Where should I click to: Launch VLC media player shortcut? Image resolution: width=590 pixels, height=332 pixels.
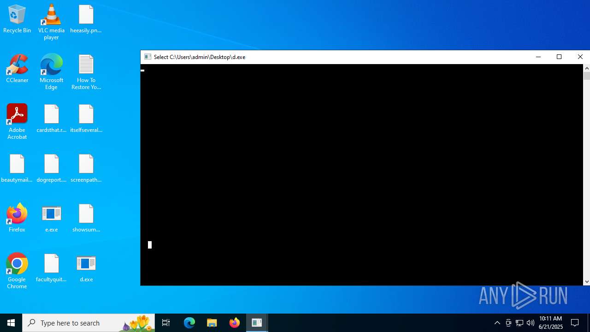coord(51,22)
